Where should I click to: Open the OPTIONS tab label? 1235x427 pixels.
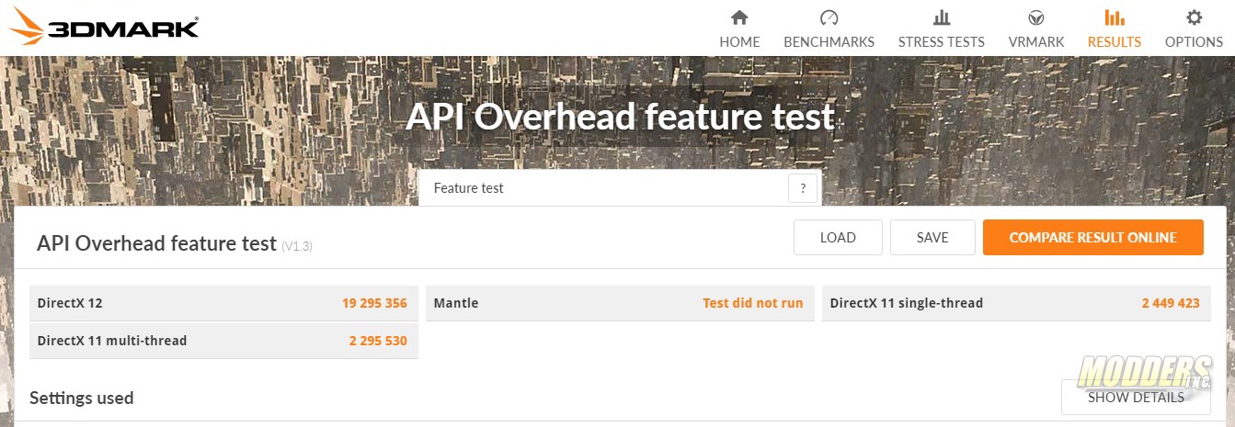pyautogui.click(x=1194, y=41)
